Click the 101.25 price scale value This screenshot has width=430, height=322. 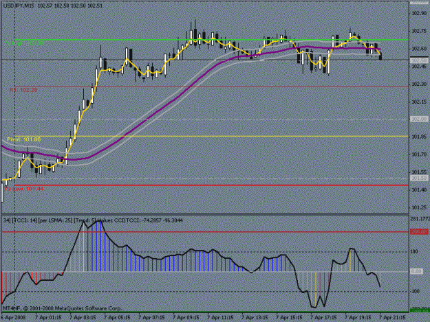pos(419,207)
